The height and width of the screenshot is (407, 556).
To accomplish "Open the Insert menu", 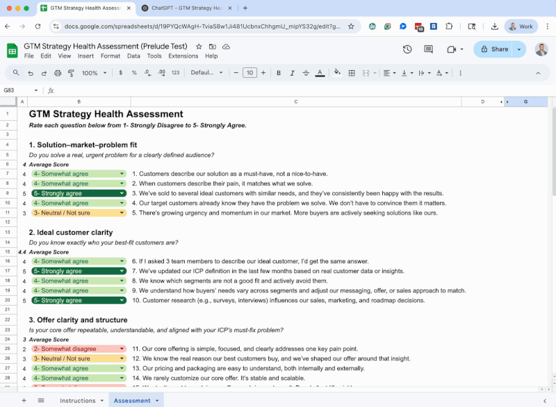I will point(85,56).
